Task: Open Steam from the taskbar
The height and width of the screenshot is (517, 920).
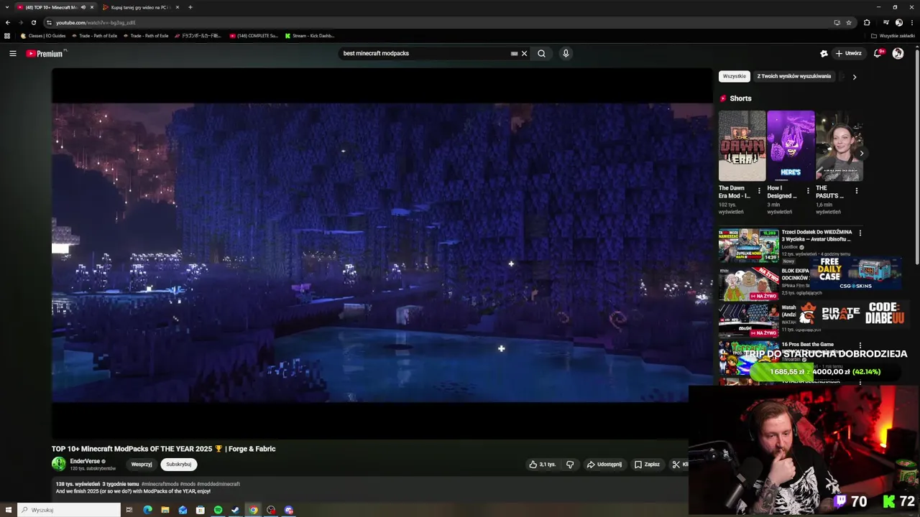Action: tap(235, 510)
